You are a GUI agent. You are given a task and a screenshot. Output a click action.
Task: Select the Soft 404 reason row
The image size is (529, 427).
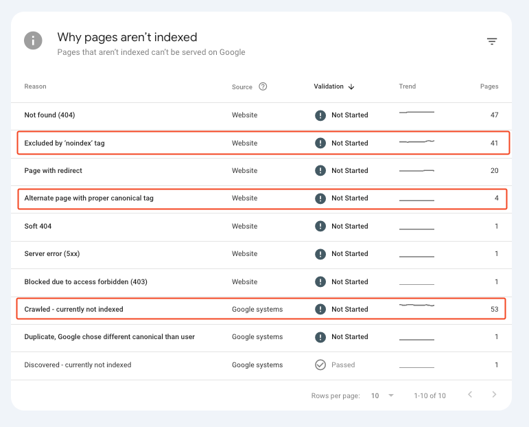38,226
